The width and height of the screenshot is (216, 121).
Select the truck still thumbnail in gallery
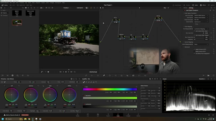coord(17,23)
